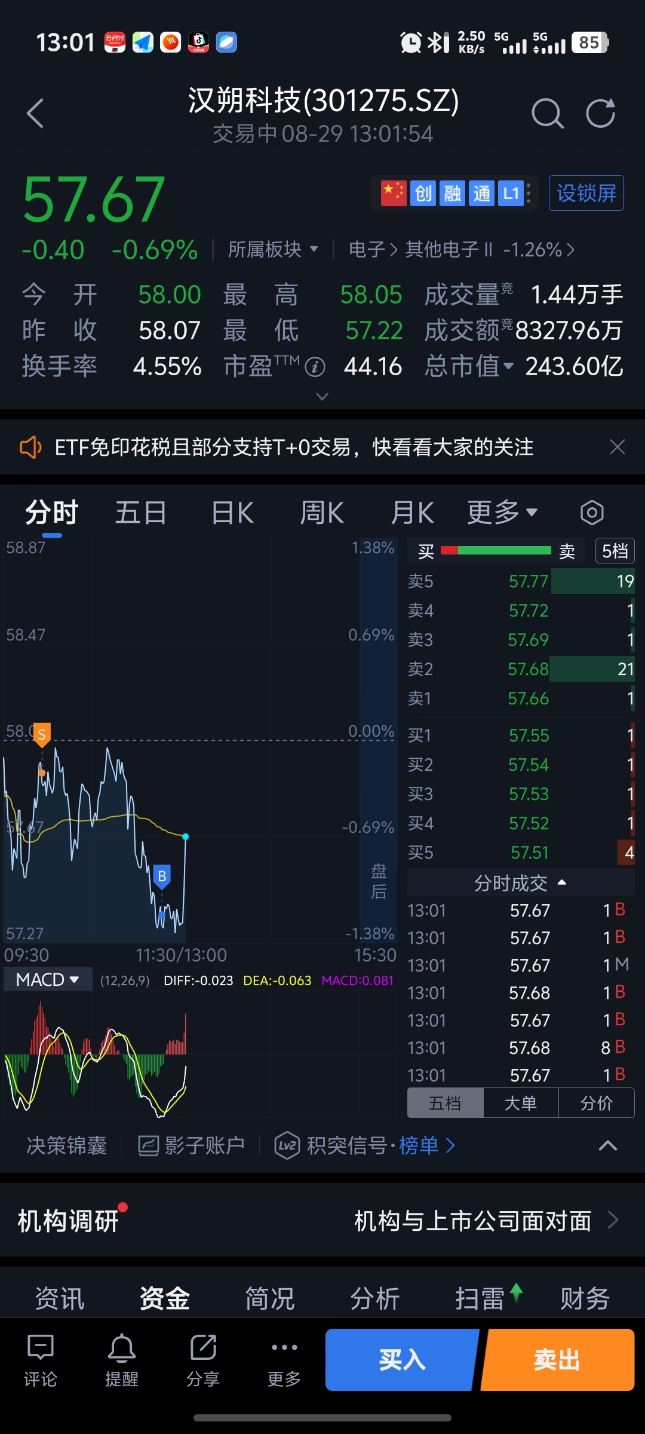Open the MACD indicator dropdown
Image resolution: width=645 pixels, height=1434 pixels.
click(48, 980)
